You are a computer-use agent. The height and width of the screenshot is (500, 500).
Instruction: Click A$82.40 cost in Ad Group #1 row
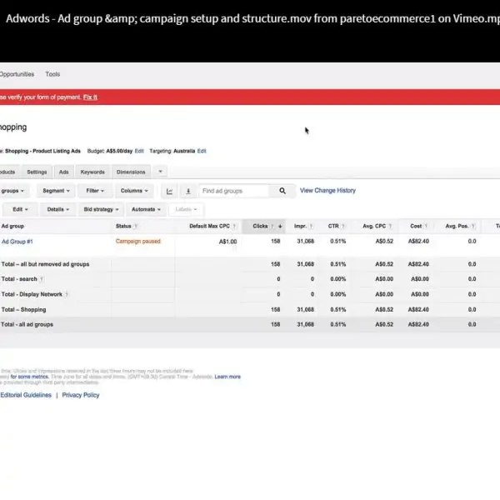[418, 242]
